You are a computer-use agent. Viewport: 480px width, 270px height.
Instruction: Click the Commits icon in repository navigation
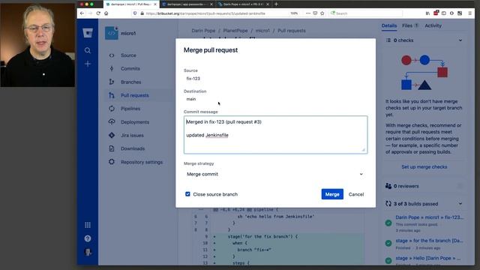(112, 68)
